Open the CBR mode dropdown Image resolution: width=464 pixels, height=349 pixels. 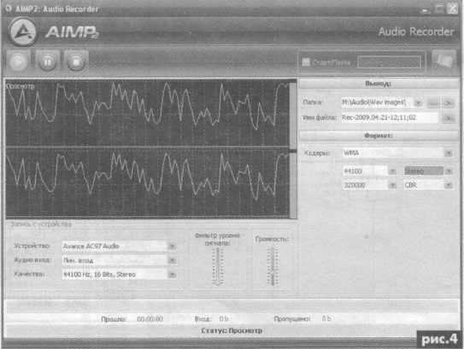449,185
